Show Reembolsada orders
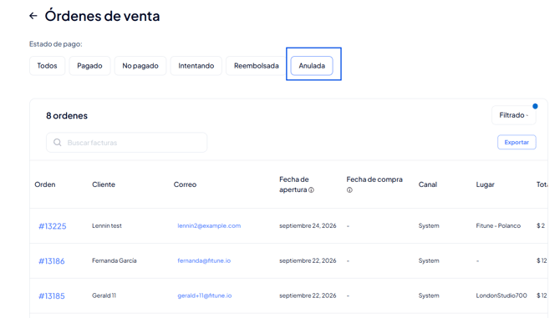This screenshot has width=560, height=318. [x=256, y=66]
